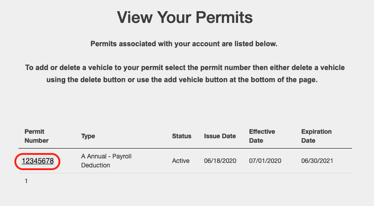Select the 07/01/2020 effective date cell
Image resolution: width=374 pixels, height=206 pixels.
coord(265,161)
